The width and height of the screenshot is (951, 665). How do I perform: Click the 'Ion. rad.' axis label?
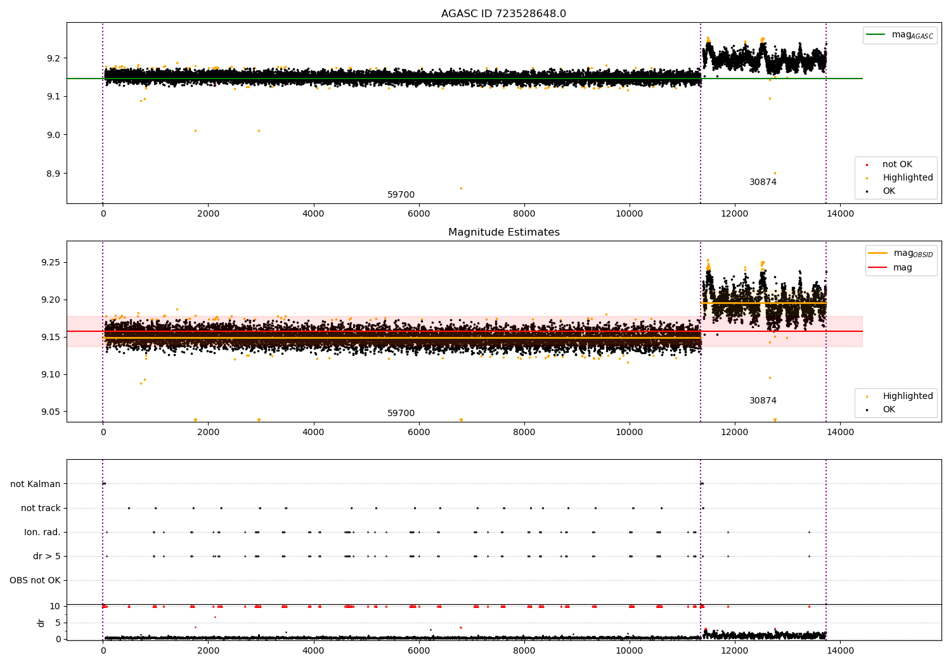[x=42, y=533]
